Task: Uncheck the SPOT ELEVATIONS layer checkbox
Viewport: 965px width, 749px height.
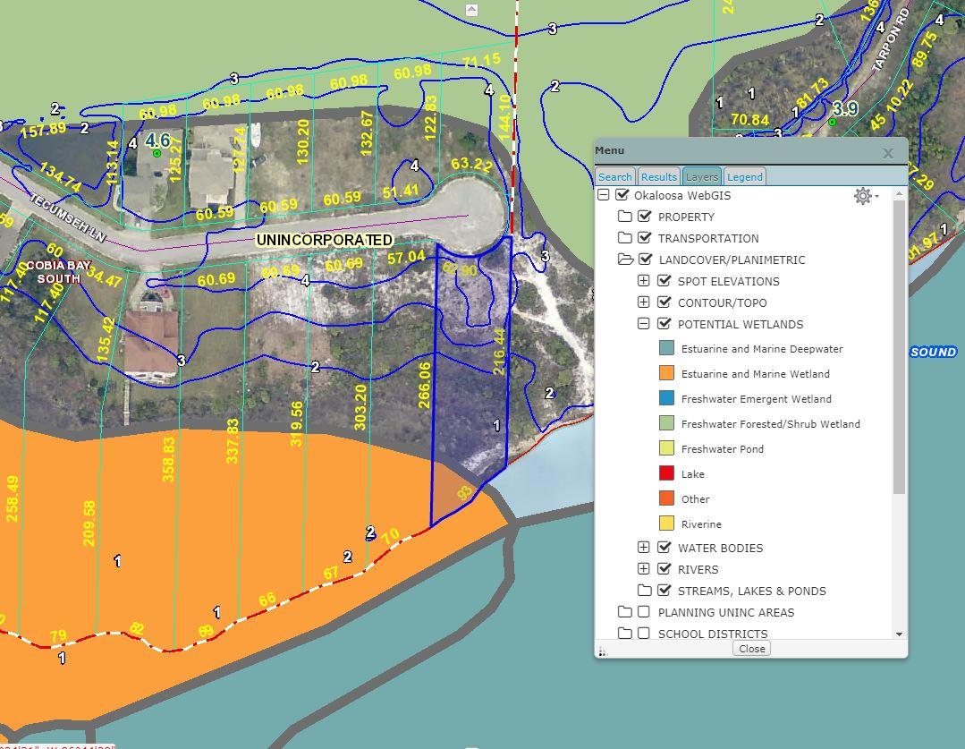Action: [x=664, y=281]
